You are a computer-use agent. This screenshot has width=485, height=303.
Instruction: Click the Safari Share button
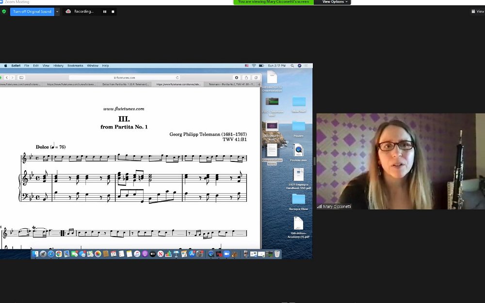246,78
